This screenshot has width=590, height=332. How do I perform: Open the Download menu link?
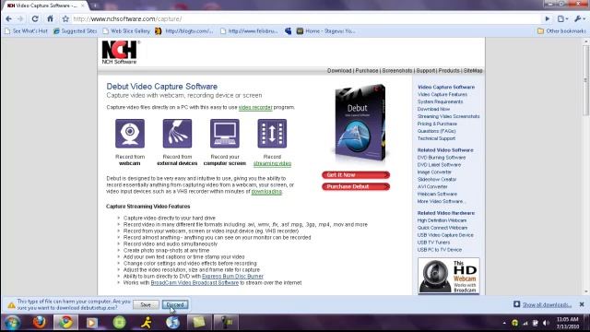[339, 71]
